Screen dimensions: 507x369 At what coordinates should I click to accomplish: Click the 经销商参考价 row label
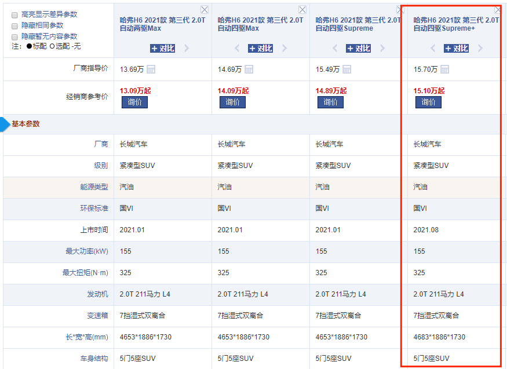[x=87, y=97]
